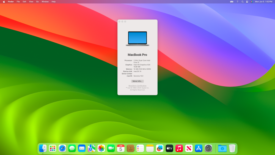Click '12 GB 2133 MHz DDR4' memory value
This screenshot has width=275, height=155.
click(142, 69)
